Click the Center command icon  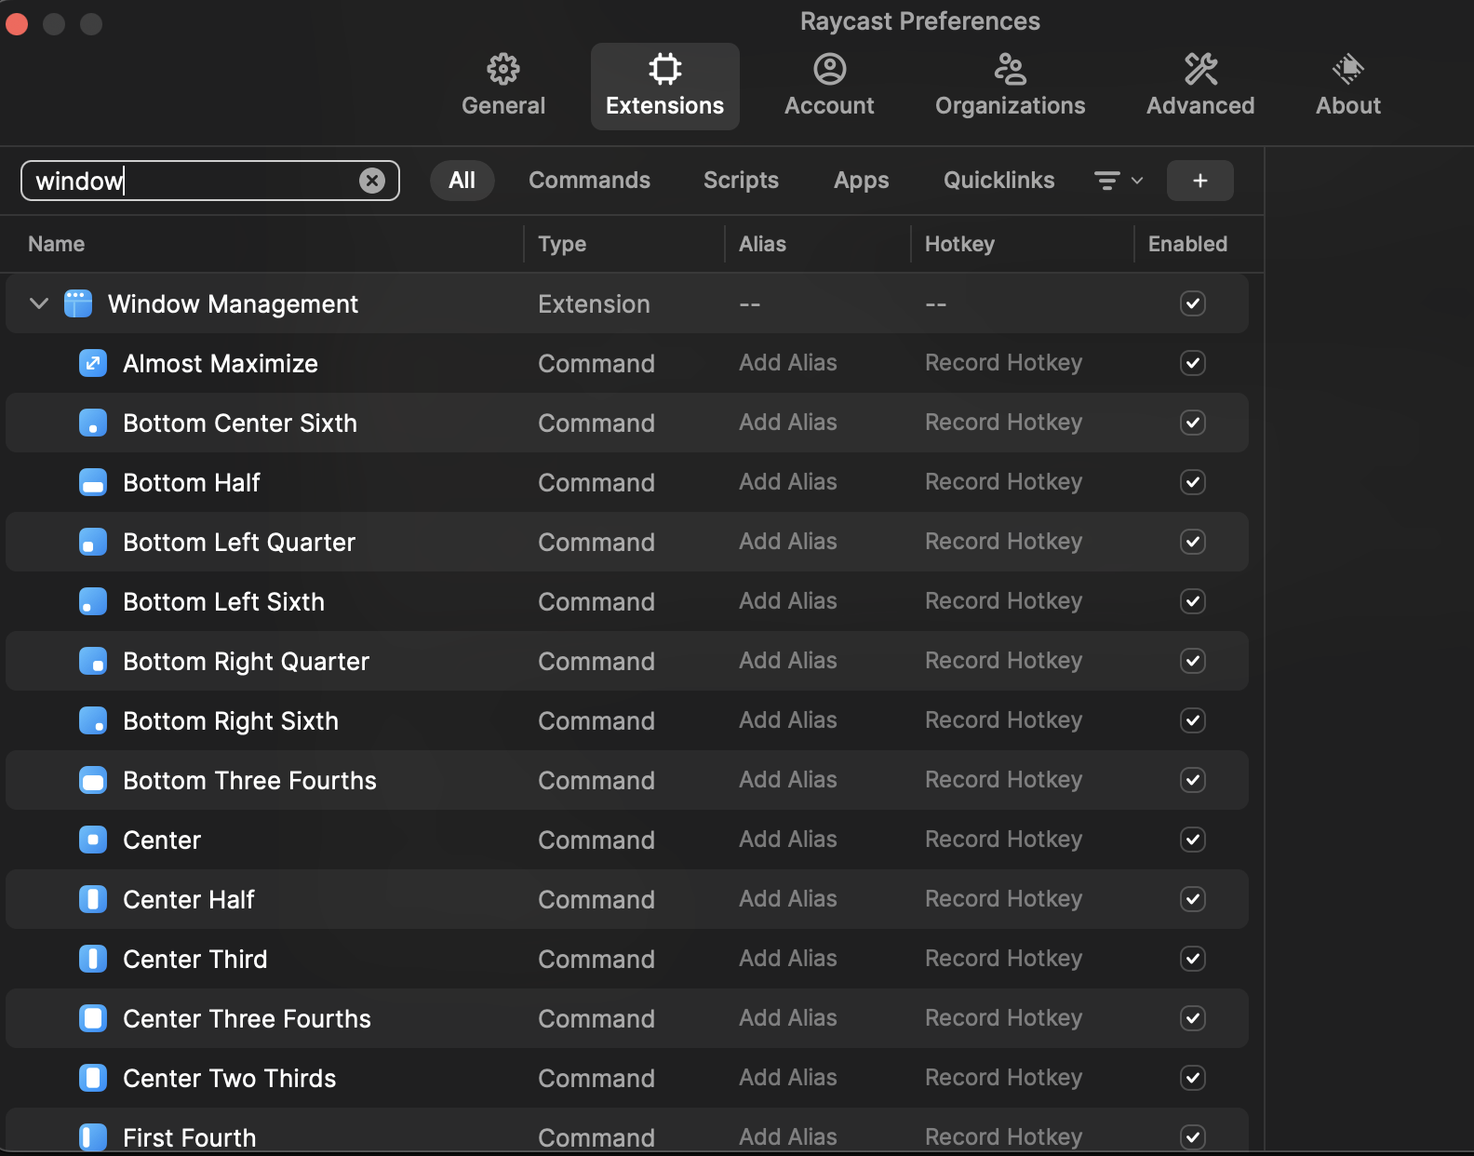[93, 840]
